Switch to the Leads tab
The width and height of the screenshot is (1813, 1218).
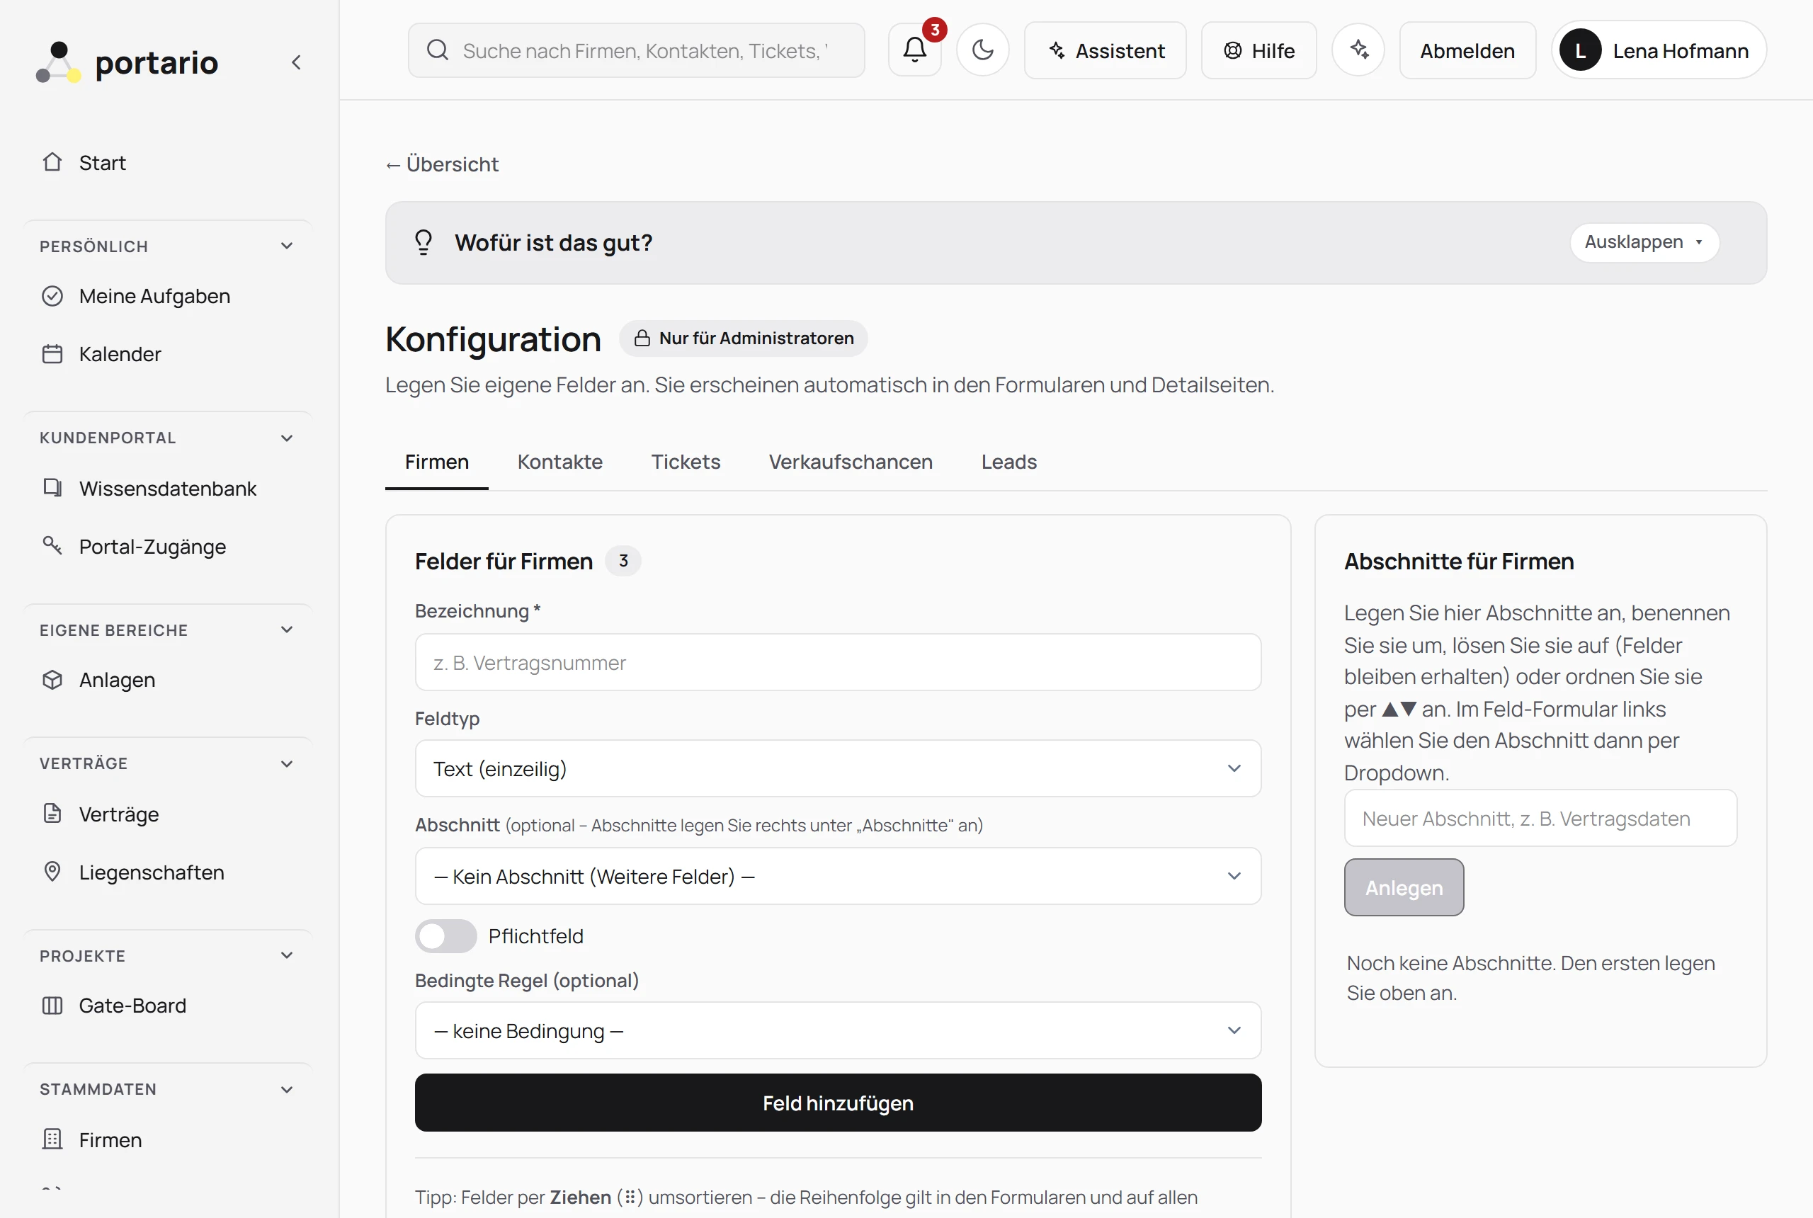pyautogui.click(x=1008, y=462)
